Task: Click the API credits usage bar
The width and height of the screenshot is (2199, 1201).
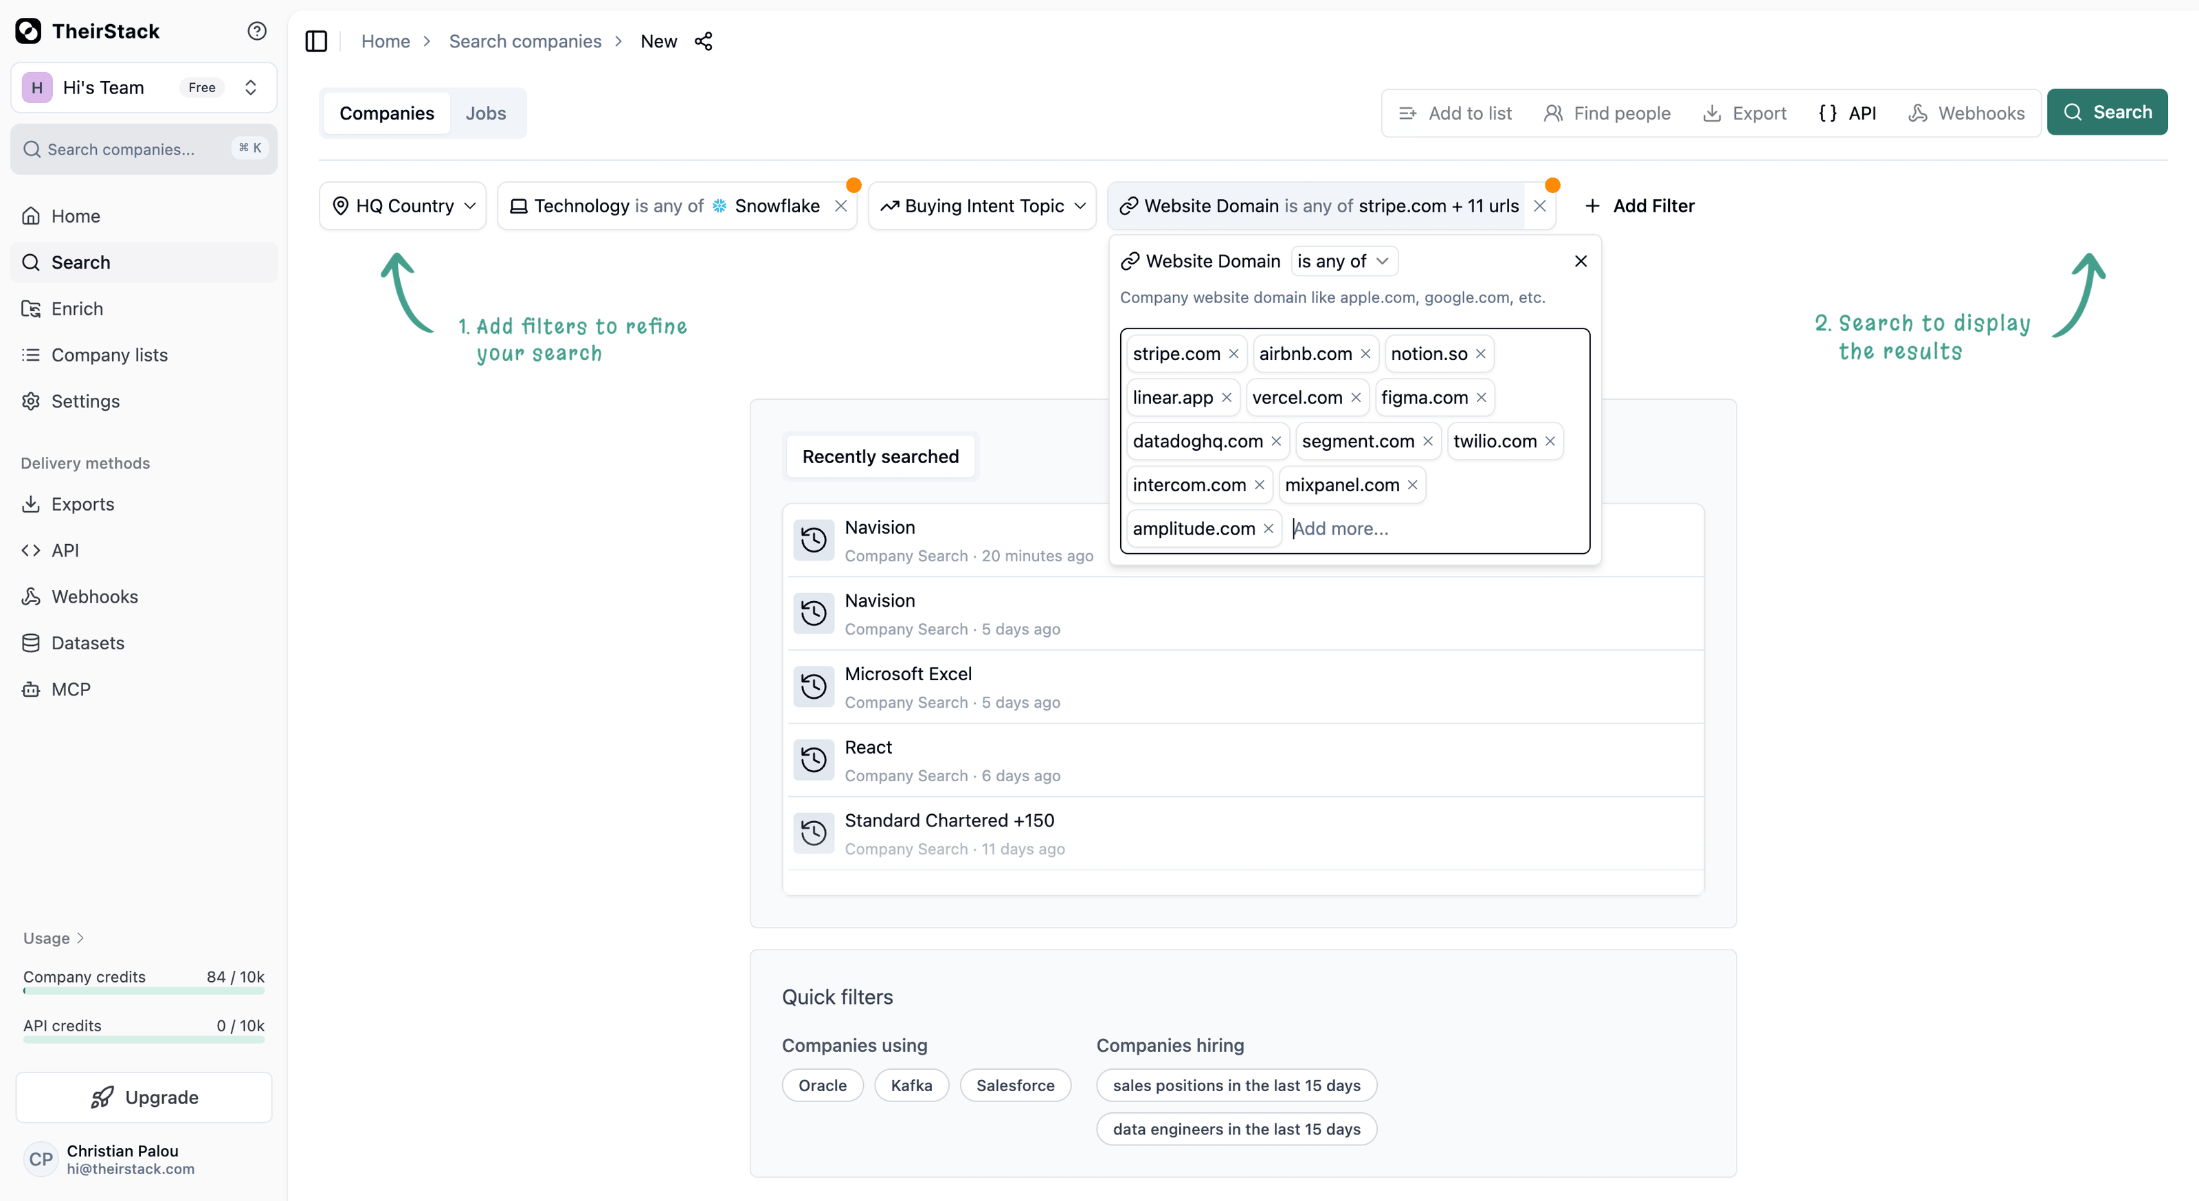Action: [x=144, y=1040]
